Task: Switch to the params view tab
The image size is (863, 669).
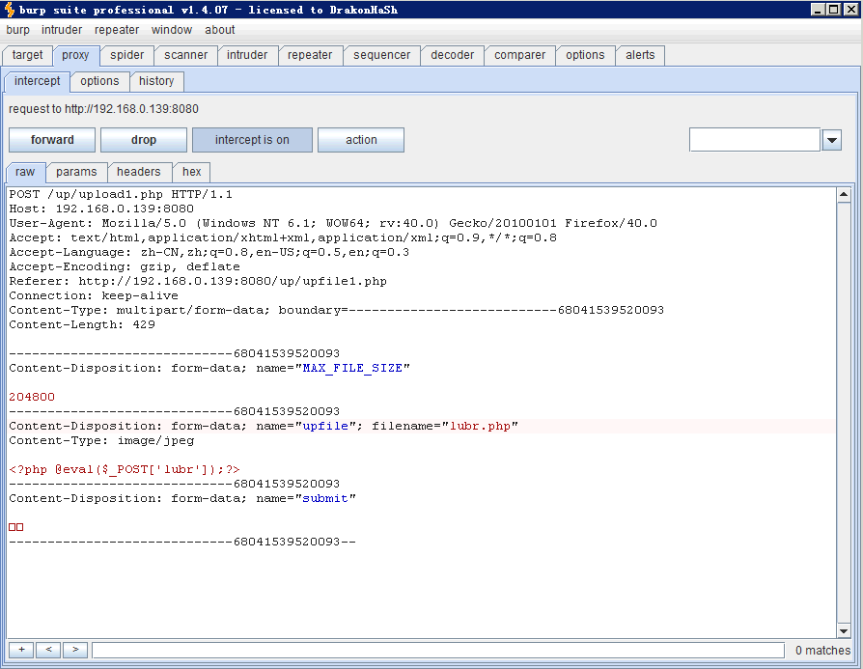Action: tap(76, 172)
